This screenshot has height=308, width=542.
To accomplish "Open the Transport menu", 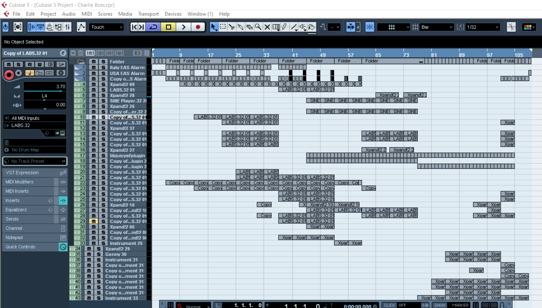I will (x=148, y=14).
